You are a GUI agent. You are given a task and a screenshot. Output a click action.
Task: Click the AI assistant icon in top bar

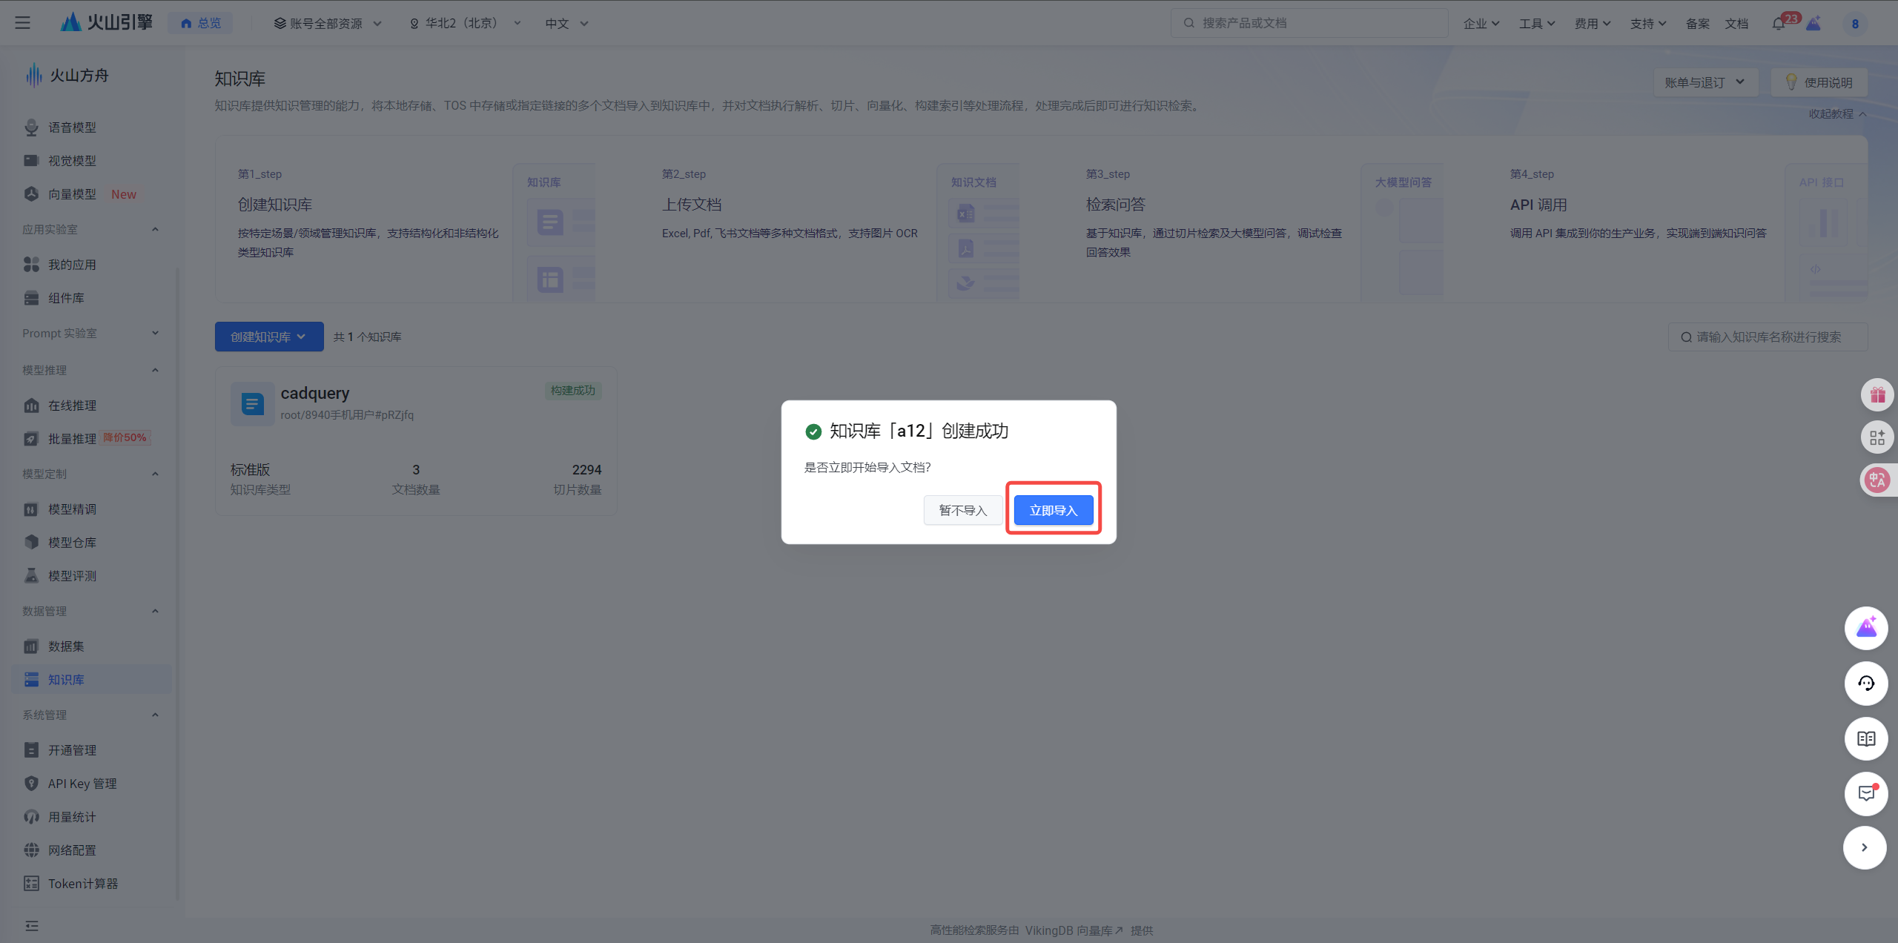click(1813, 24)
